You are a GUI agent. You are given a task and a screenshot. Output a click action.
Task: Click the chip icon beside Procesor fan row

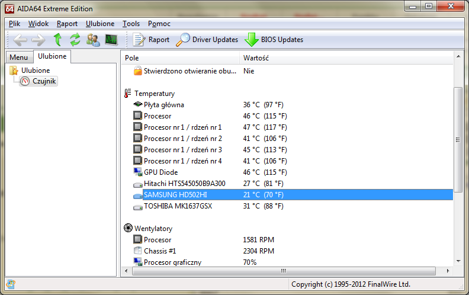tap(137, 239)
